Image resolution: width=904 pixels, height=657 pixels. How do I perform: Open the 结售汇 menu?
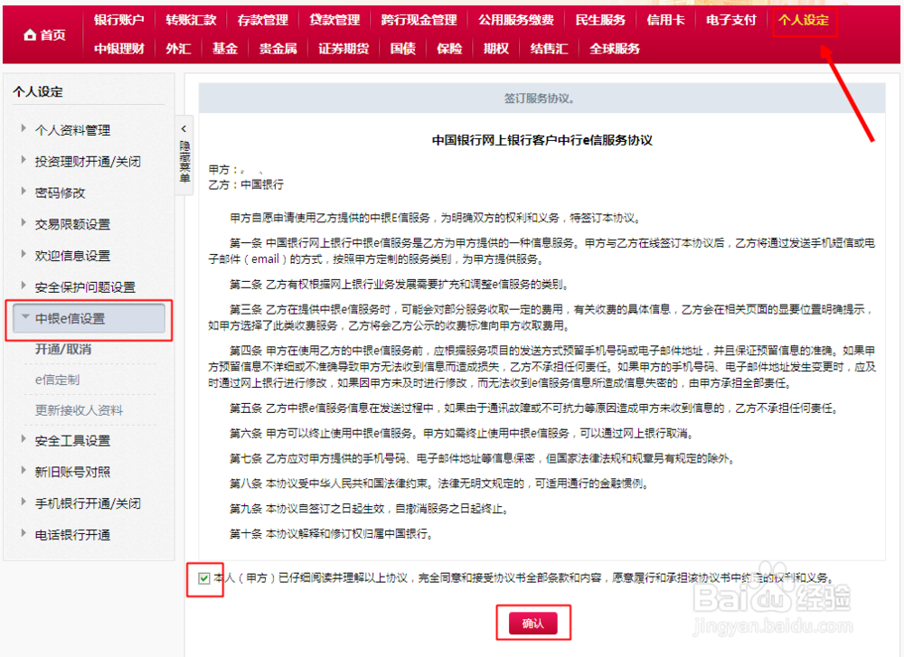click(549, 49)
